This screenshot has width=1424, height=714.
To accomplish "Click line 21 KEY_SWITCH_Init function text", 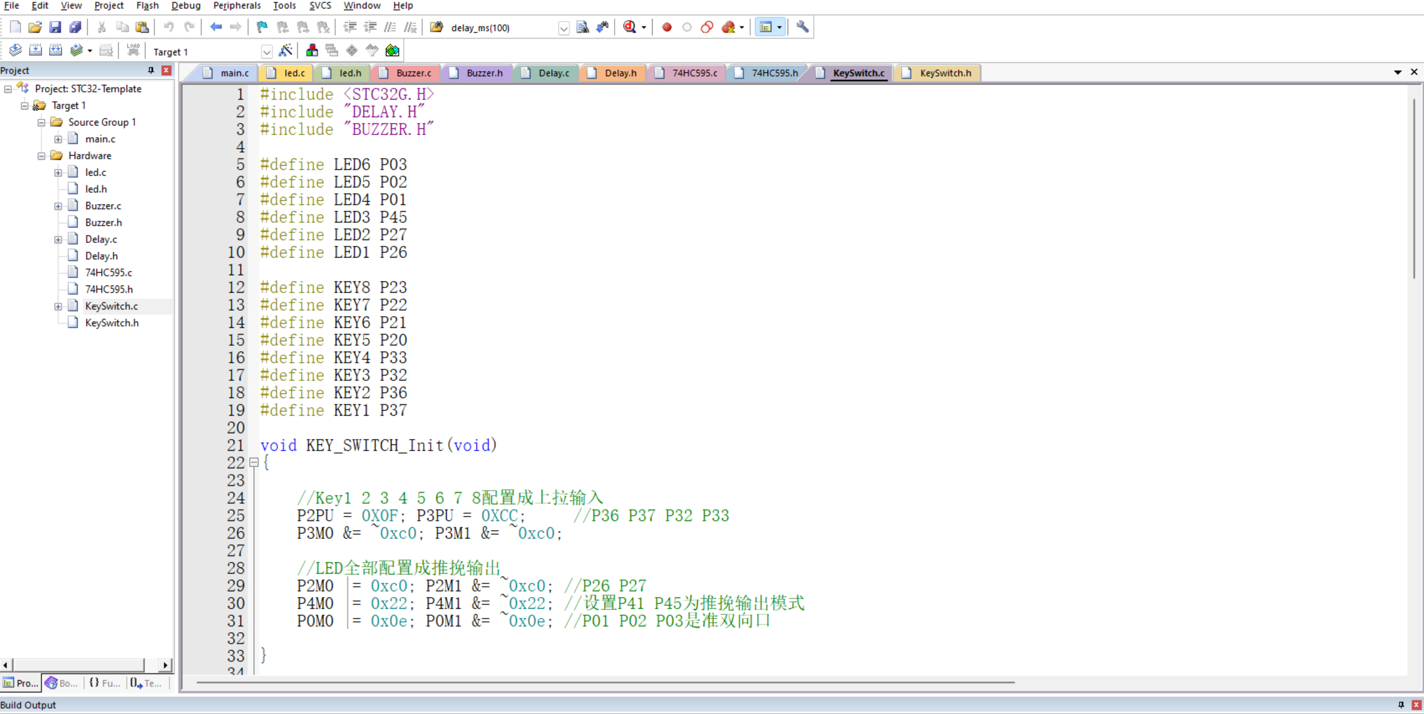I will [378, 445].
